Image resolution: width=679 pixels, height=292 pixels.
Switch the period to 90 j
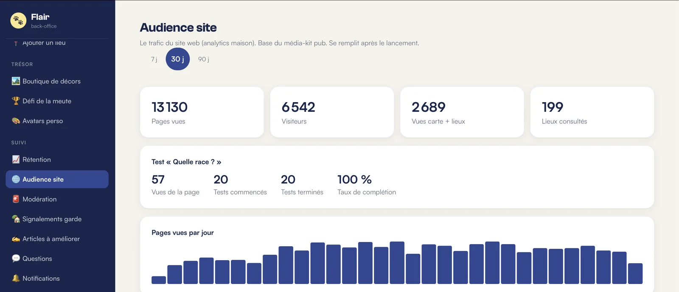point(204,59)
